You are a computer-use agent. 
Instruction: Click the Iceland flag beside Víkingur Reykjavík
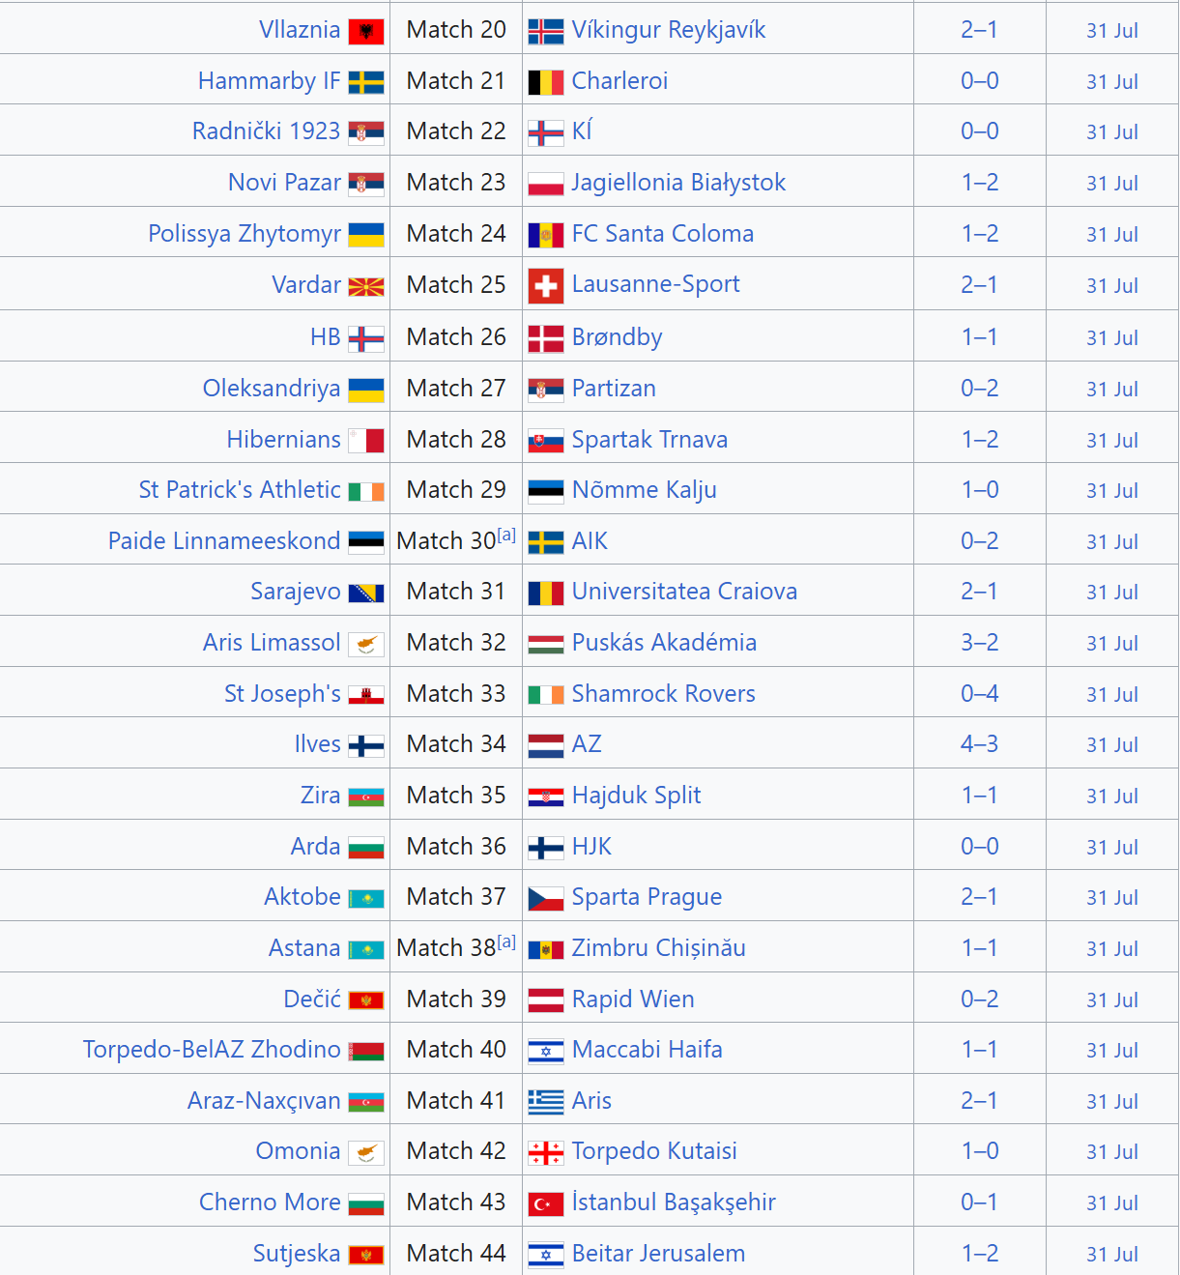(546, 32)
